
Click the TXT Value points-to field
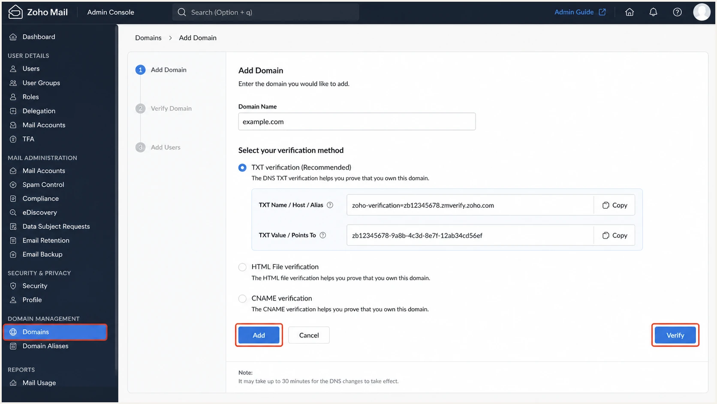pyautogui.click(x=470, y=235)
